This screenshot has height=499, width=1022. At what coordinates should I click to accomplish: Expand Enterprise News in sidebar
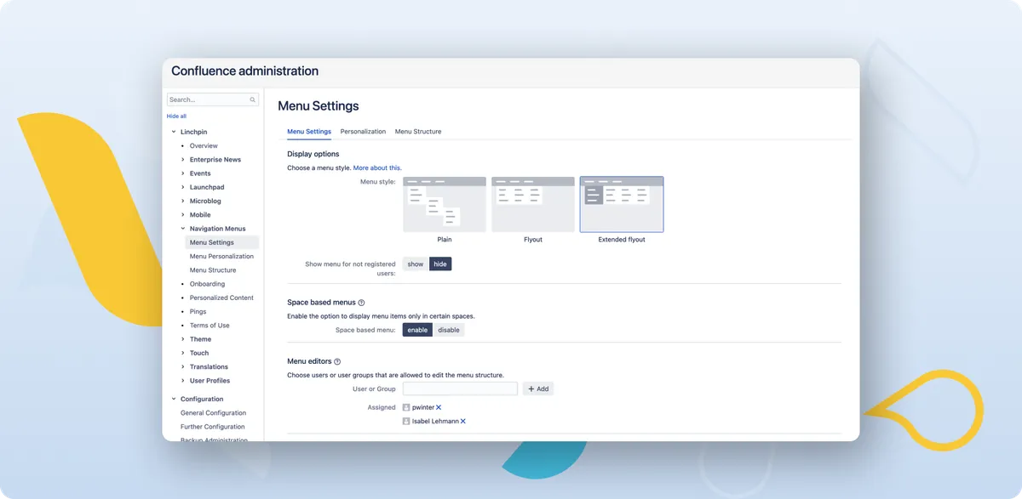(x=183, y=160)
